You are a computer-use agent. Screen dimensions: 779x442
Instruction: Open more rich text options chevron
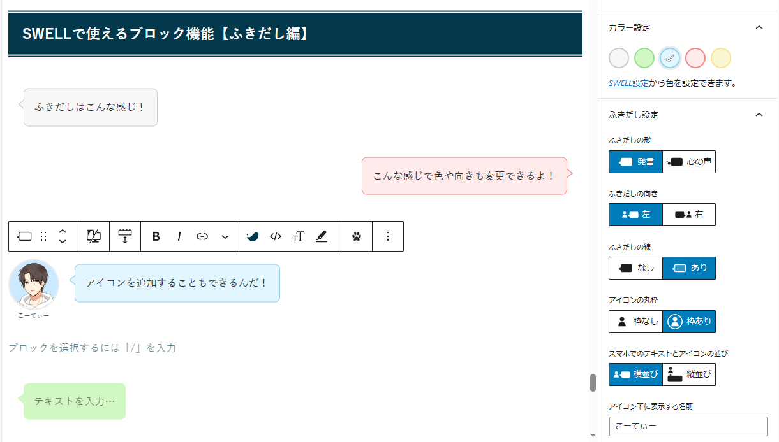[225, 236]
